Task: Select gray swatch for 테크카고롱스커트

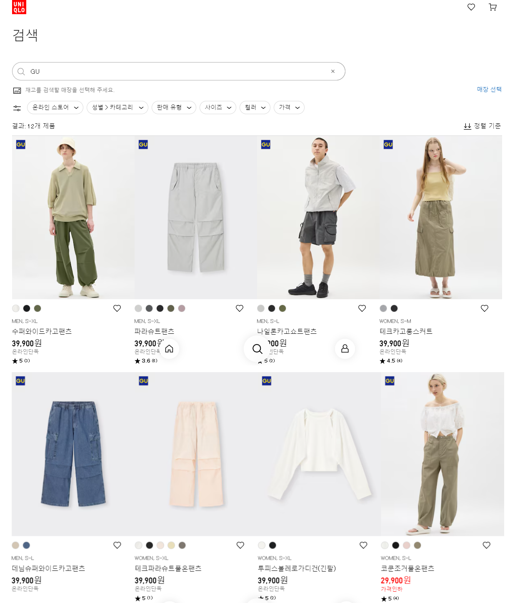Action: click(383, 308)
